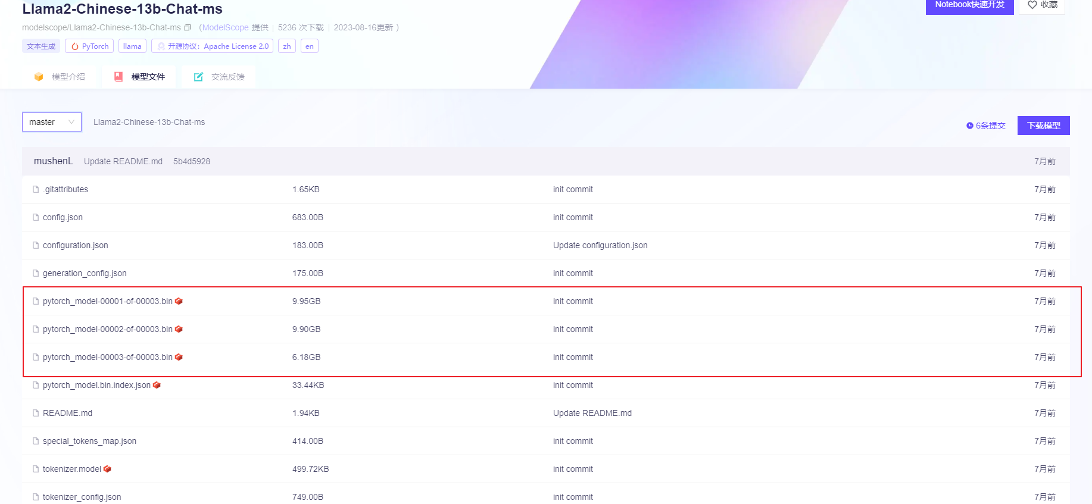Open the .gitattributes file

coord(65,189)
